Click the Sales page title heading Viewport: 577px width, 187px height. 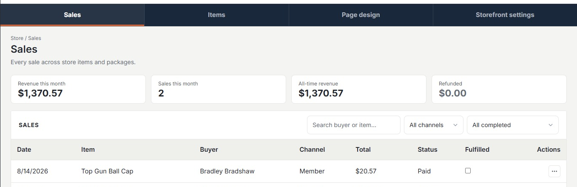(24, 49)
